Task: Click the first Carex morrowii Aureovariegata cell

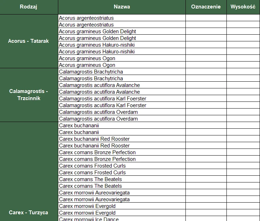Action: (x=122, y=192)
